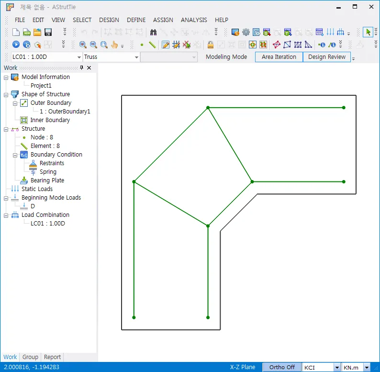Click the load combination toolbar icon
The image size is (380, 372).
[x=340, y=32]
